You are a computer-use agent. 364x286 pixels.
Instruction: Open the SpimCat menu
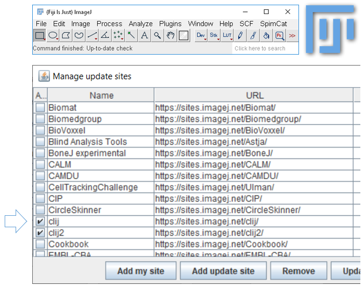[x=274, y=24]
